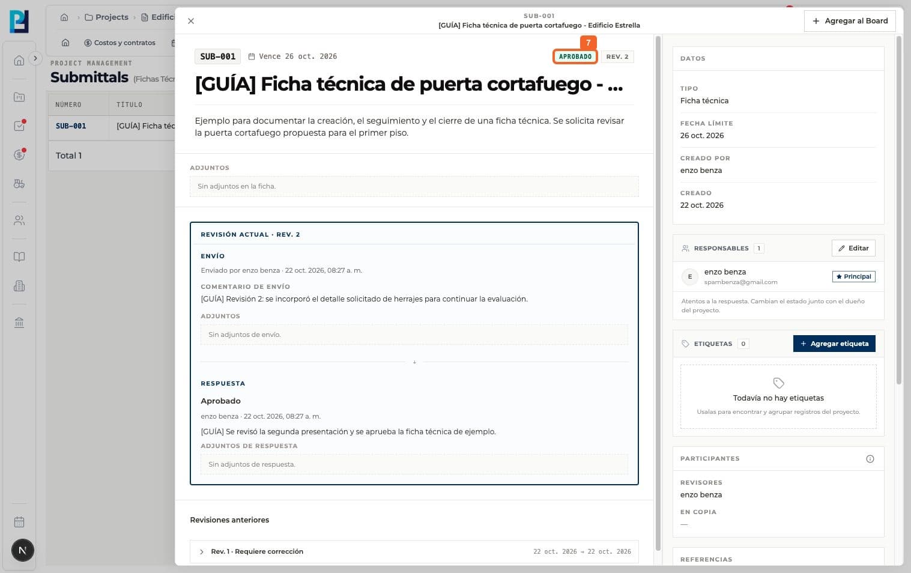
Task: Click the email spambenza@gmail.com
Action: coord(740,282)
